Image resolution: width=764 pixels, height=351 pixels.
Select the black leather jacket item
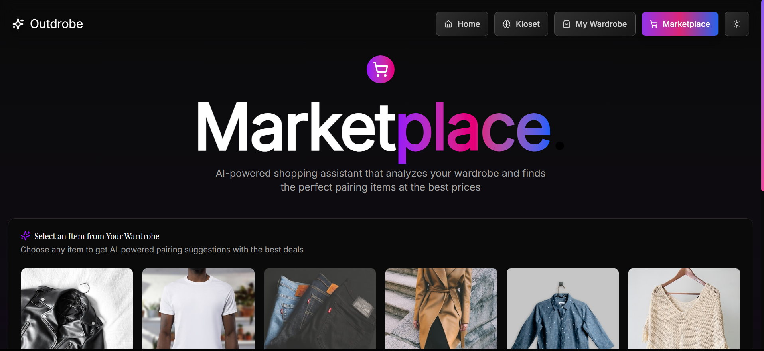coord(77,309)
